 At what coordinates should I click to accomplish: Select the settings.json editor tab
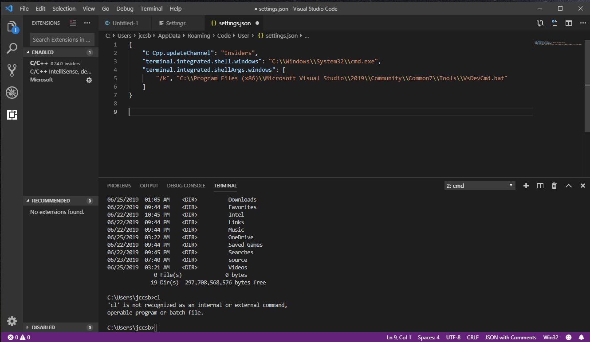coord(235,23)
